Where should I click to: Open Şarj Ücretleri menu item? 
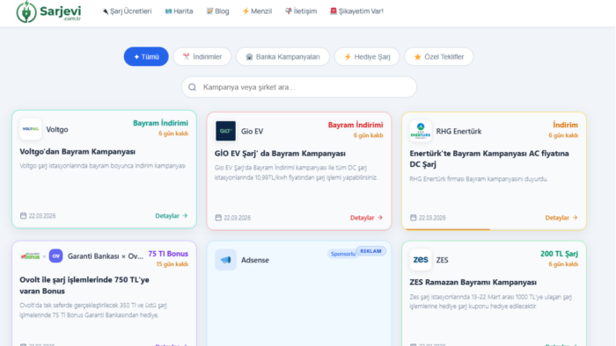pyautogui.click(x=127, y=11)
